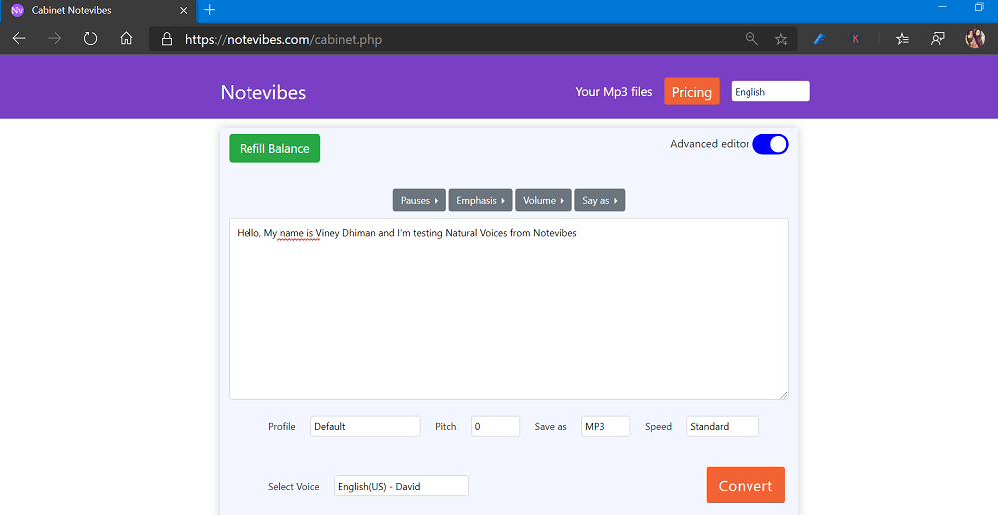Click the 'Save as' label
998x515 pixels.
(x=551, y=426)
